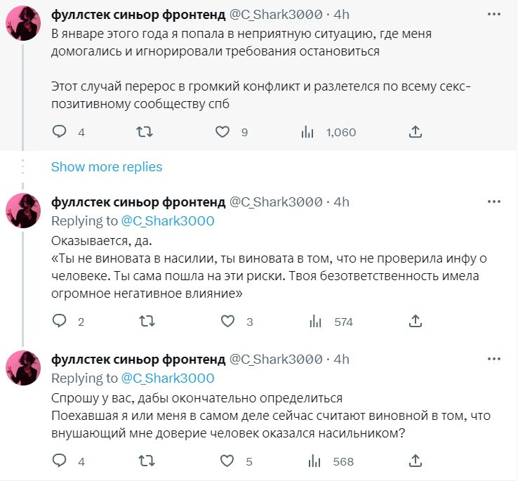Screen dimensions: 525x481
Task: Show more replies in the thread
Action: [x=107, y=167]
